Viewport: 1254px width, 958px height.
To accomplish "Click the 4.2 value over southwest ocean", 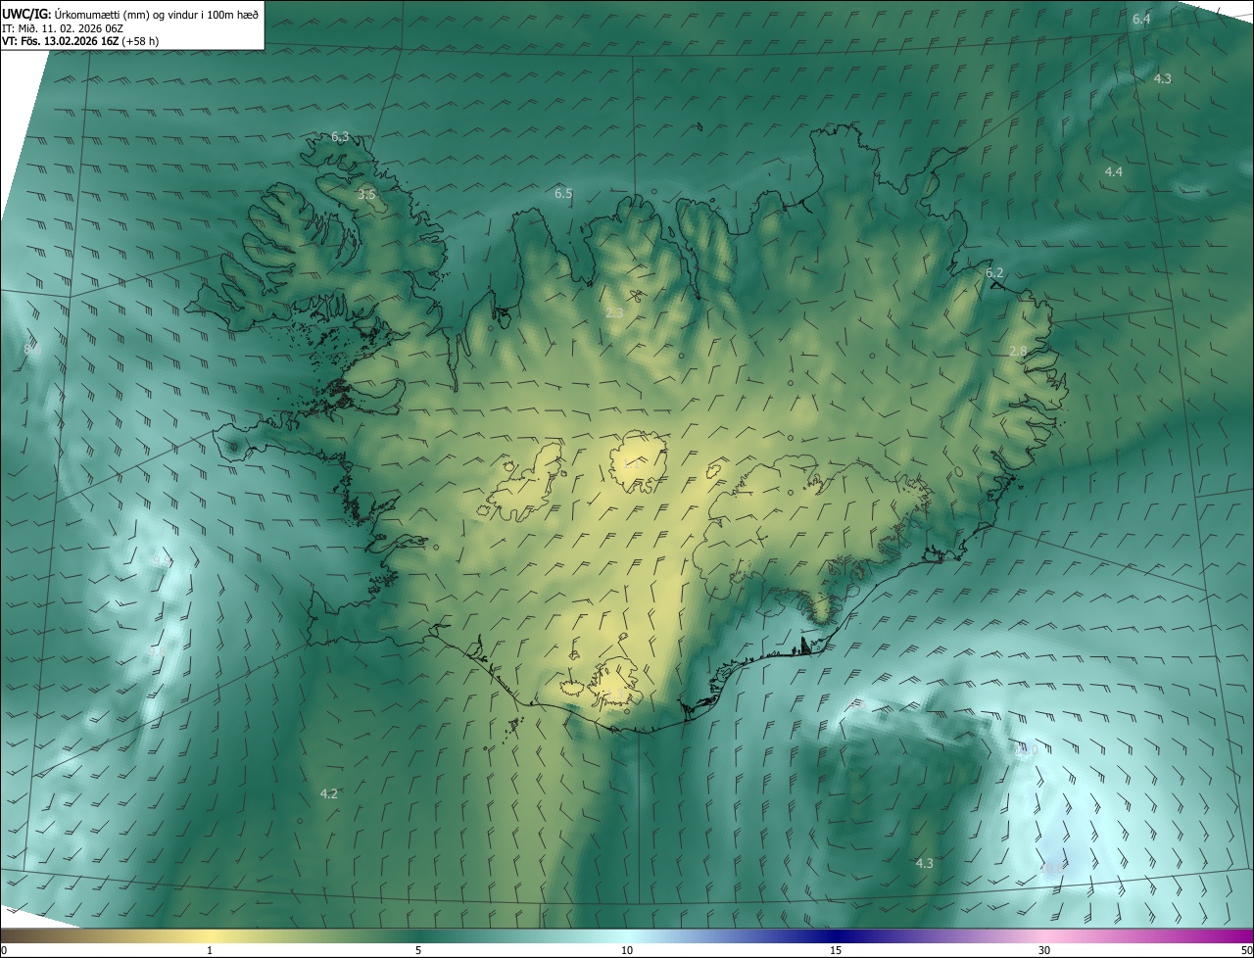I will coord(329,793).
